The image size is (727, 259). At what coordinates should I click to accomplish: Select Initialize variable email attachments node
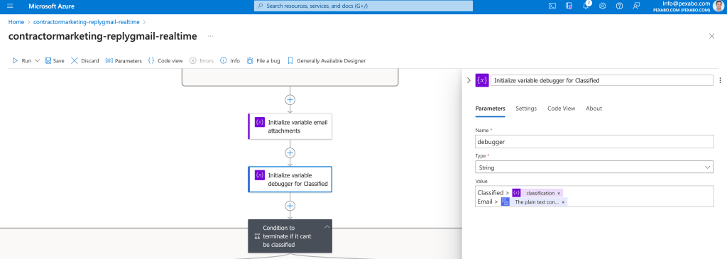(x=290, y=126)
